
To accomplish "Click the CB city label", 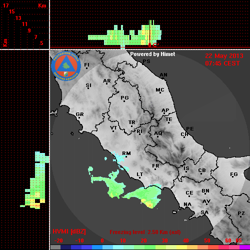I will click(202, 170).
